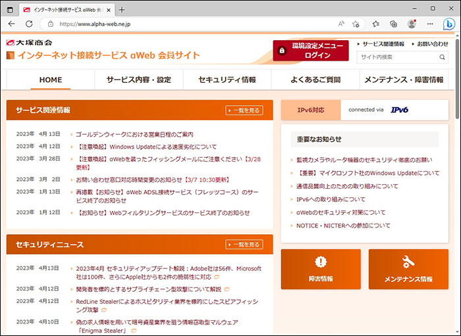Open 2023年4月 セキュリティアップデート解説 article
This screenshot has width=461, height=336.
tap(169, 273)
